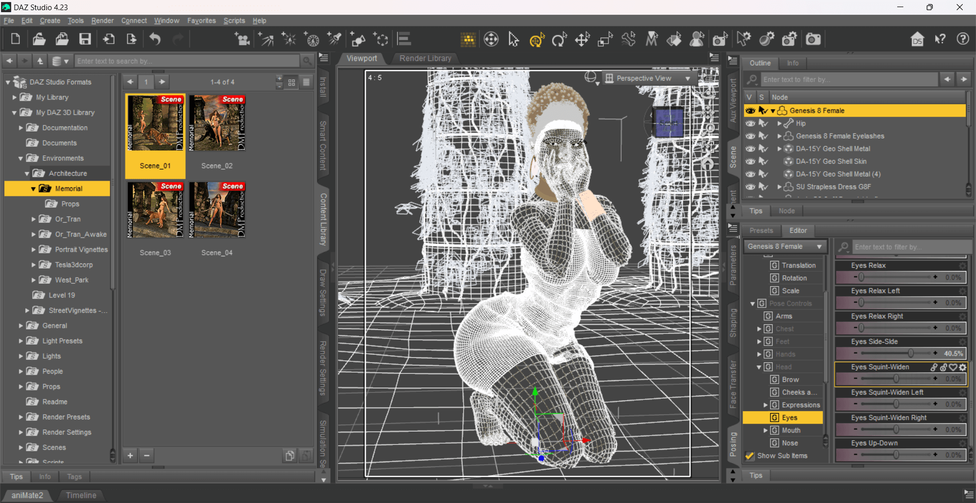This screenshot has width=976, height=503.
Task: Expand the My Library folder
Action: tap(14, 97)
